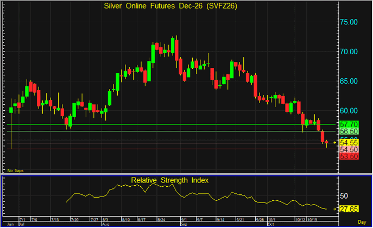Click the Aug month label
The image size is (373, 228).
[x=105, y=224]
